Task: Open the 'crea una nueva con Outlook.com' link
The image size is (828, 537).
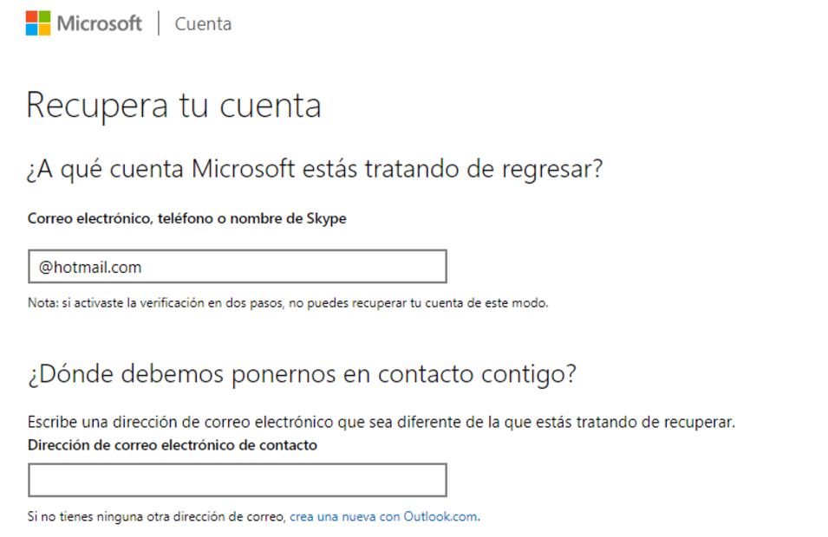Action: (x=383, y=517)
